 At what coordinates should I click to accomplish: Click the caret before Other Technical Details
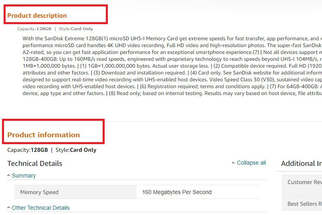point(9,208)
